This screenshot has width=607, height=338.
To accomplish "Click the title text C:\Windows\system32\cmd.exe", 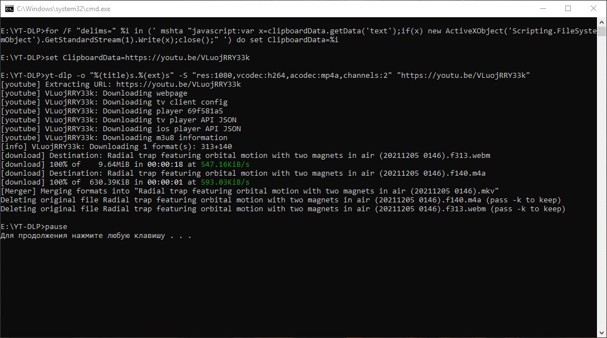I will pos(63,9).
